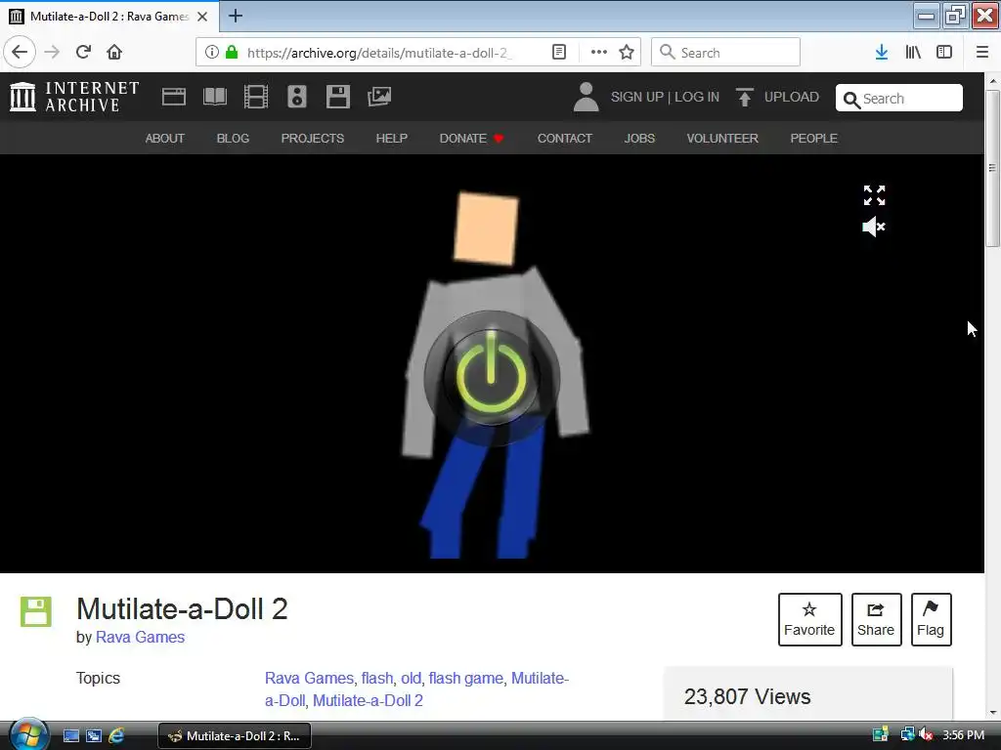Open the ABOUT menu item
The width and height of the screenshot is (1001, 750).
coord(164,139)
